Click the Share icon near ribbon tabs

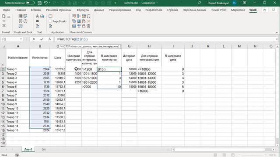pyautogui.click(x=265, y=10)
